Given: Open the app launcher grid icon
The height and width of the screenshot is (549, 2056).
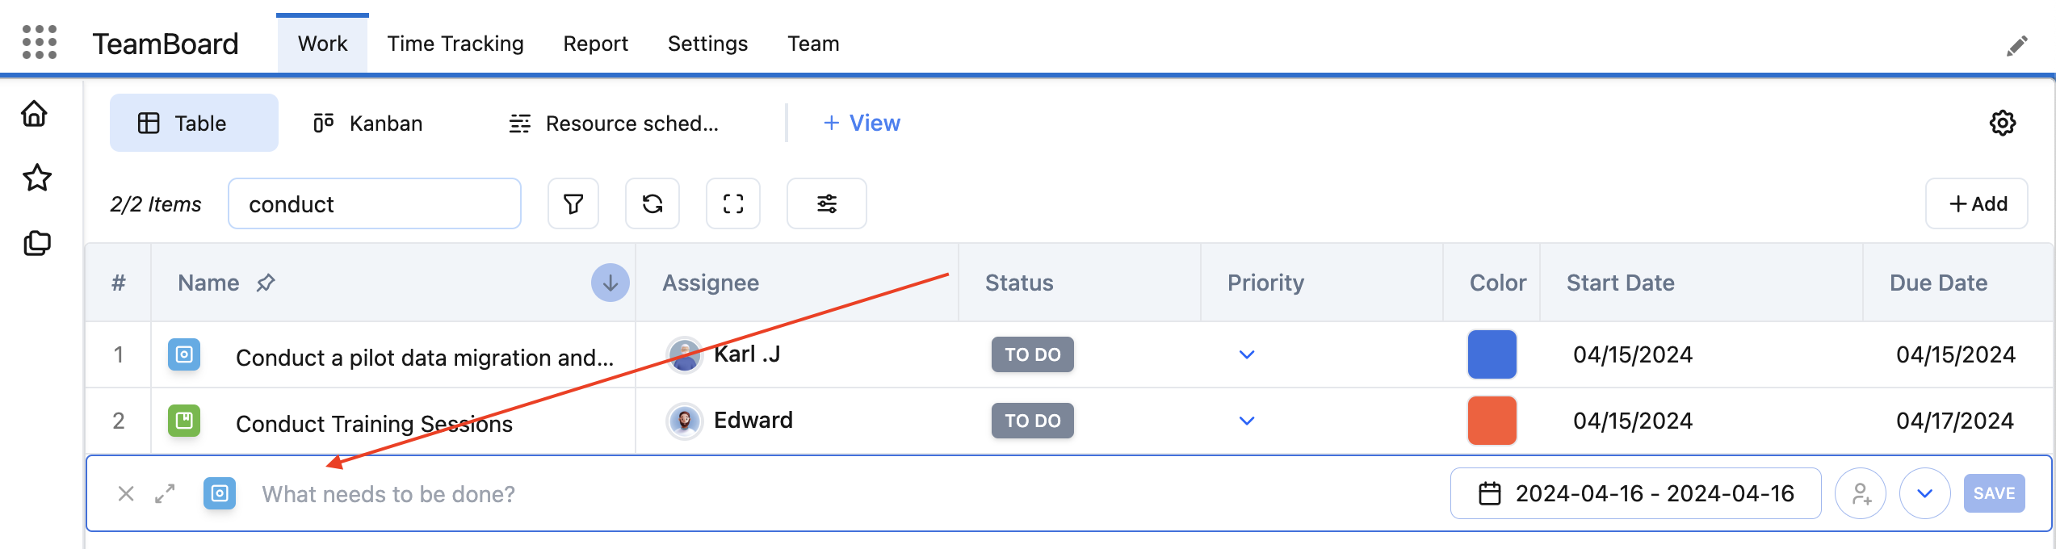Looking at the screenshot, I should [x=40, y=42].
